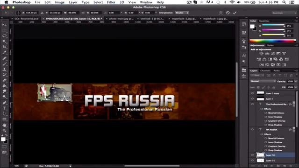Open the blend mode Normal dropdown
The width and height of the screenshot is (299, 168).
point(263,81)
